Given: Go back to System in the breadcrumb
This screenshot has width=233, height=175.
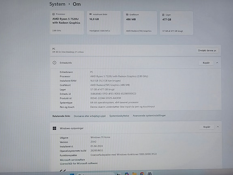Looking at the screenshot, I should coord(57,4).
